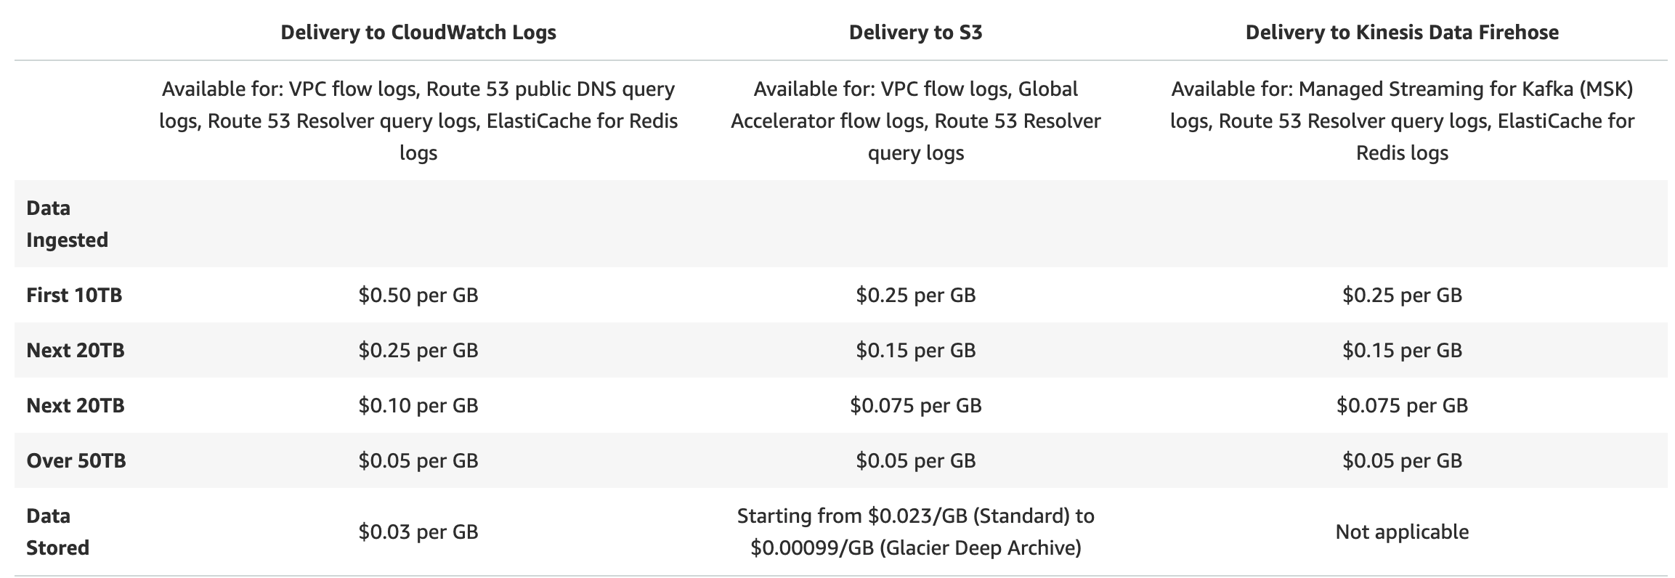Click the $0.50 per GB CloudWatch price

click(418, 296)
